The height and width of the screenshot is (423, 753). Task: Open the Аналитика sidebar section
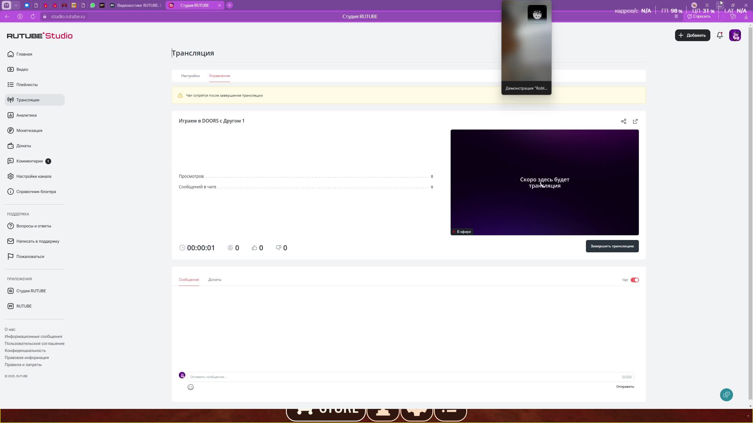coord(26,115)
